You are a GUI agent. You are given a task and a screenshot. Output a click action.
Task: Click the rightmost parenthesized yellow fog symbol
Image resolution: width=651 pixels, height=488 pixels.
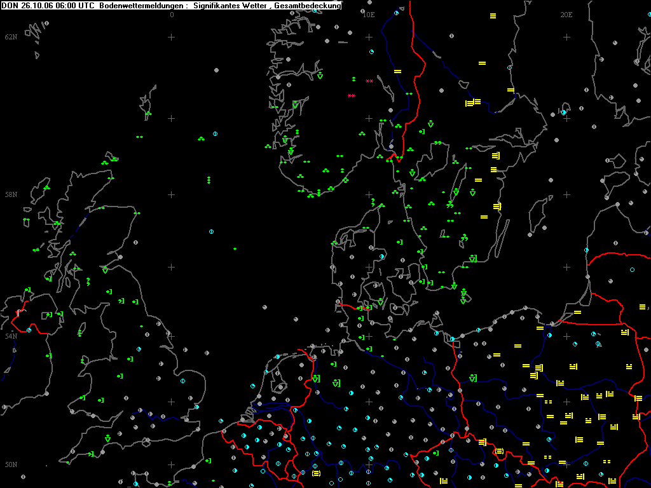(500, 451)
